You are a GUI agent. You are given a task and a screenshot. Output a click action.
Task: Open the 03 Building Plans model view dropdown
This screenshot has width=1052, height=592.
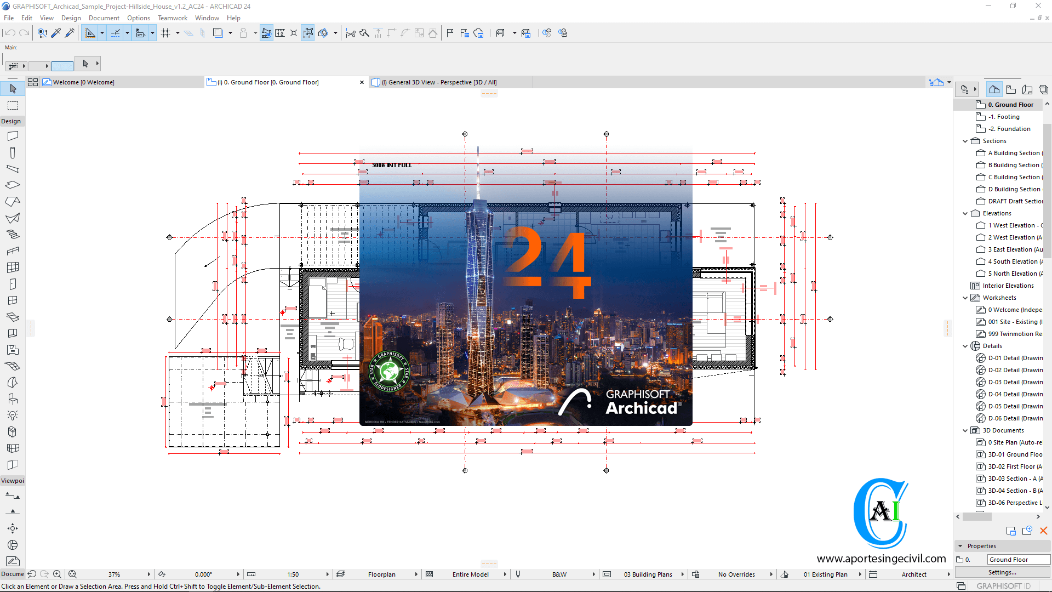pyautogui.click(x=683, y=574)
